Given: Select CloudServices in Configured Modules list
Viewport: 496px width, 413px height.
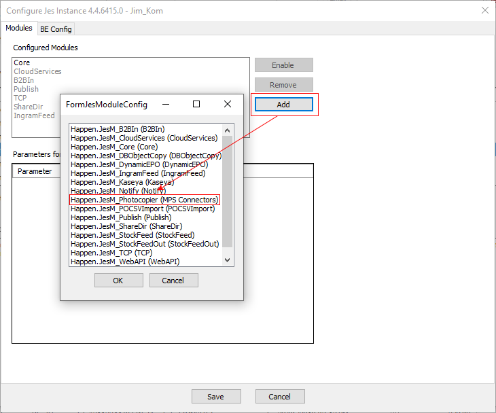Looking at the screenshot, I should (x=37, y=71).
